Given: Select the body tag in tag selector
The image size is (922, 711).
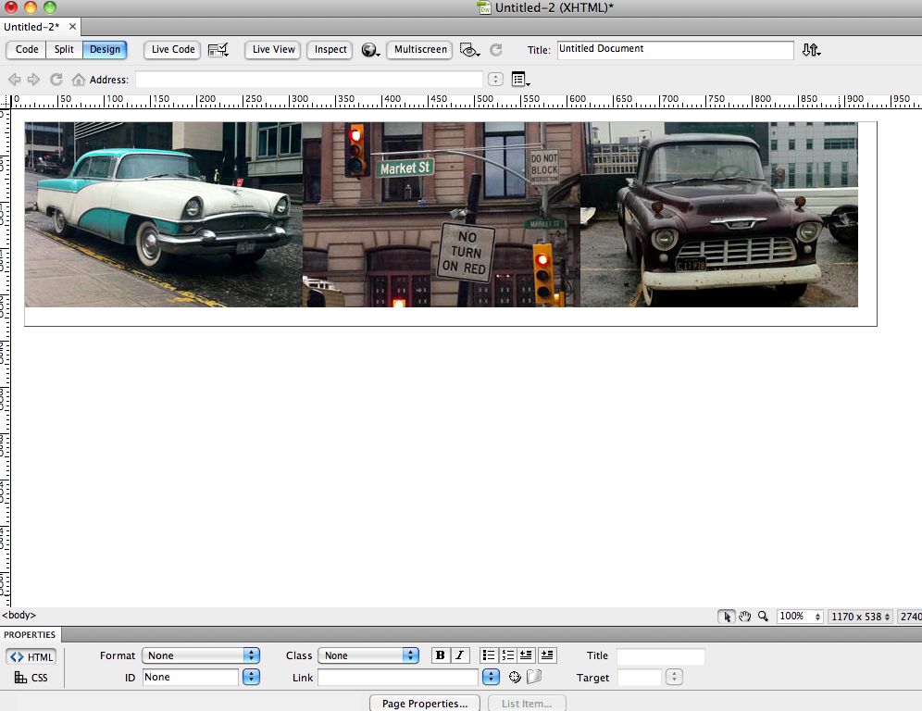Looking at the screenshot, I should 19,615.
